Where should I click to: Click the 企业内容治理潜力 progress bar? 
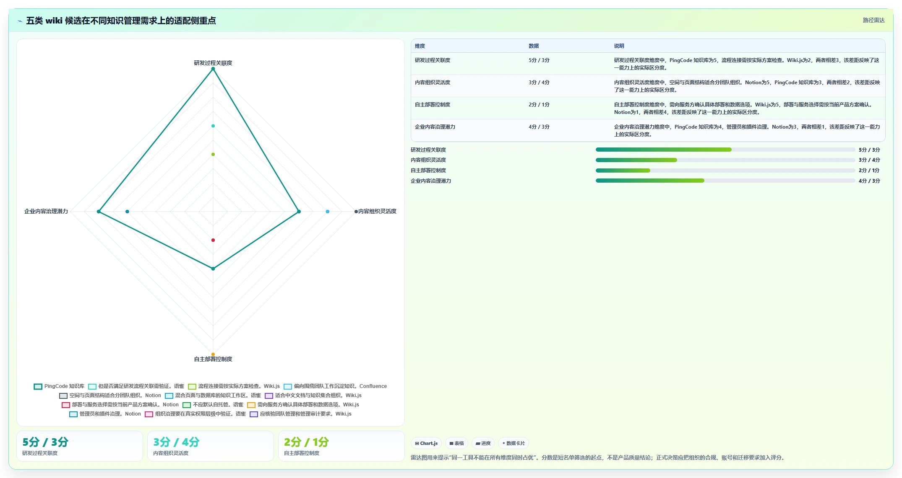tap(725, 181)
